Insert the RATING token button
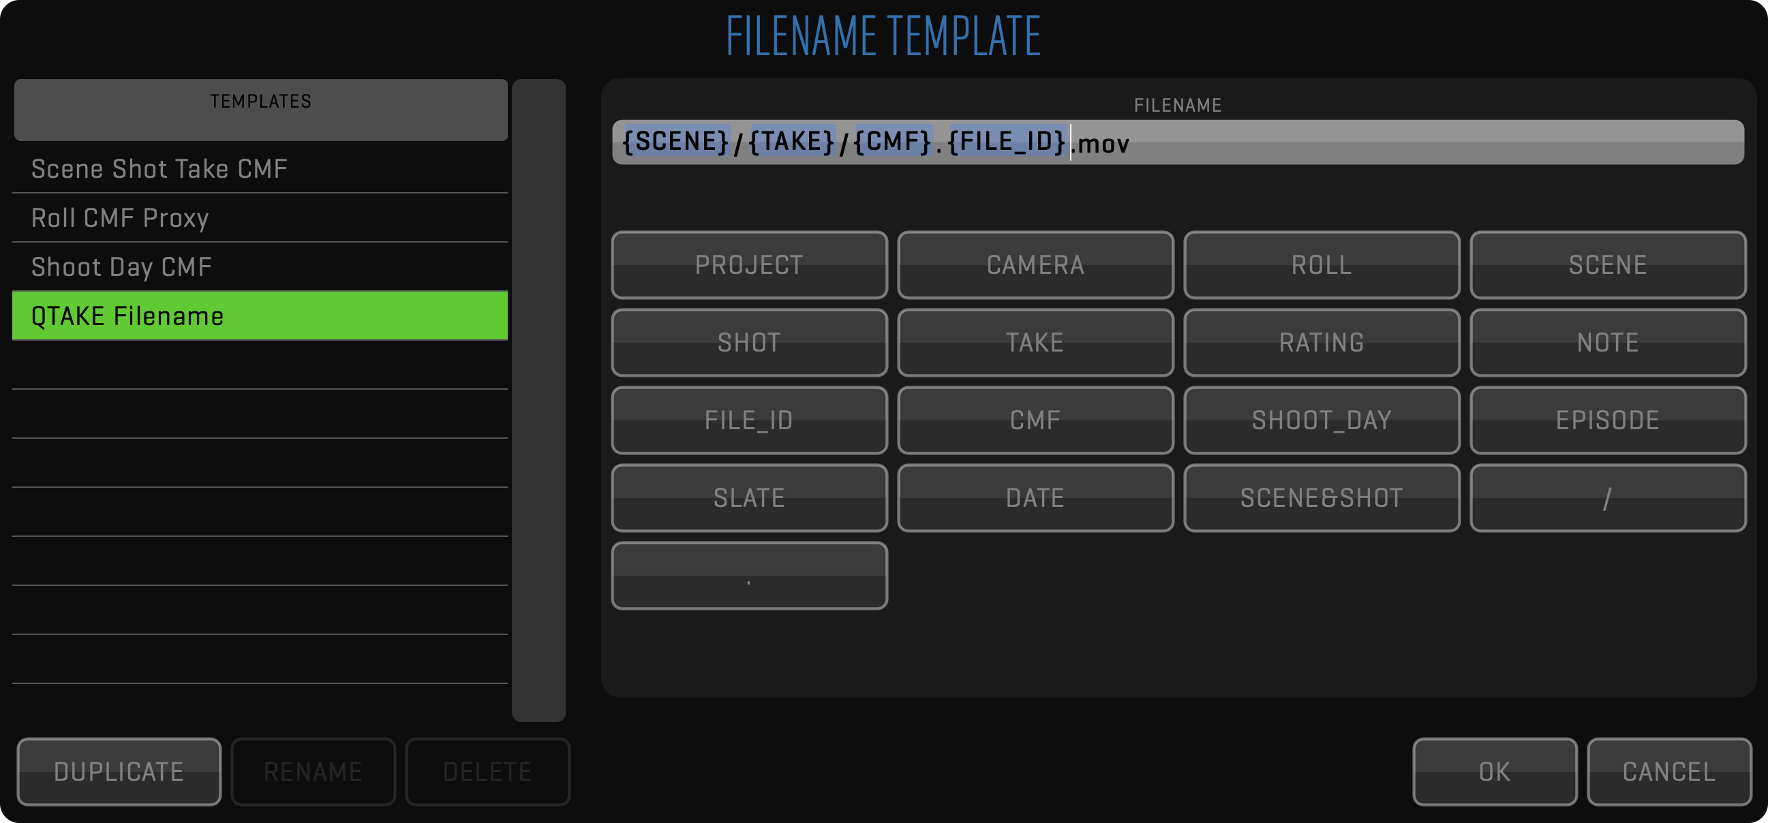This screenshot has height=823, width=1768. [x=1321, y=342]
